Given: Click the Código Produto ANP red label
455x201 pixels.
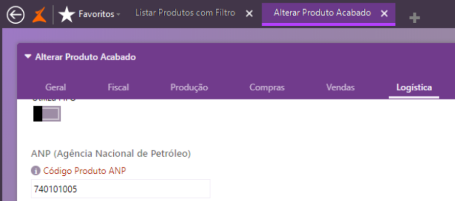Looking at the screenshot, I should click(85, 171).
